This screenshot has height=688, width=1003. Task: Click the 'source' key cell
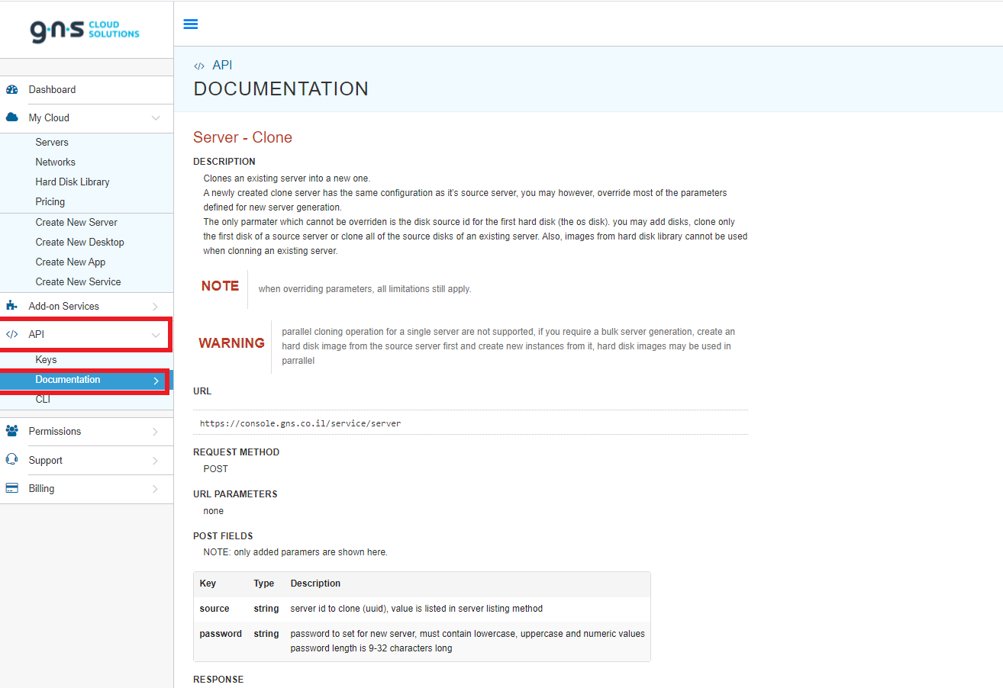point(214,609)
